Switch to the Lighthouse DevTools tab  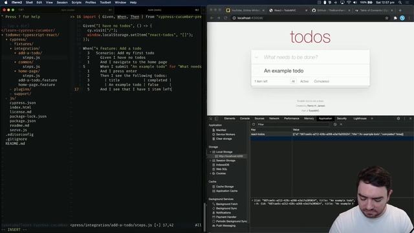pos(360,118)
